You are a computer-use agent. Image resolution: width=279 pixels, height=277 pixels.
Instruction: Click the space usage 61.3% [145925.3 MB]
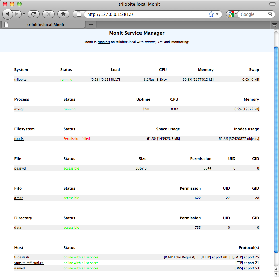(163, 138)
